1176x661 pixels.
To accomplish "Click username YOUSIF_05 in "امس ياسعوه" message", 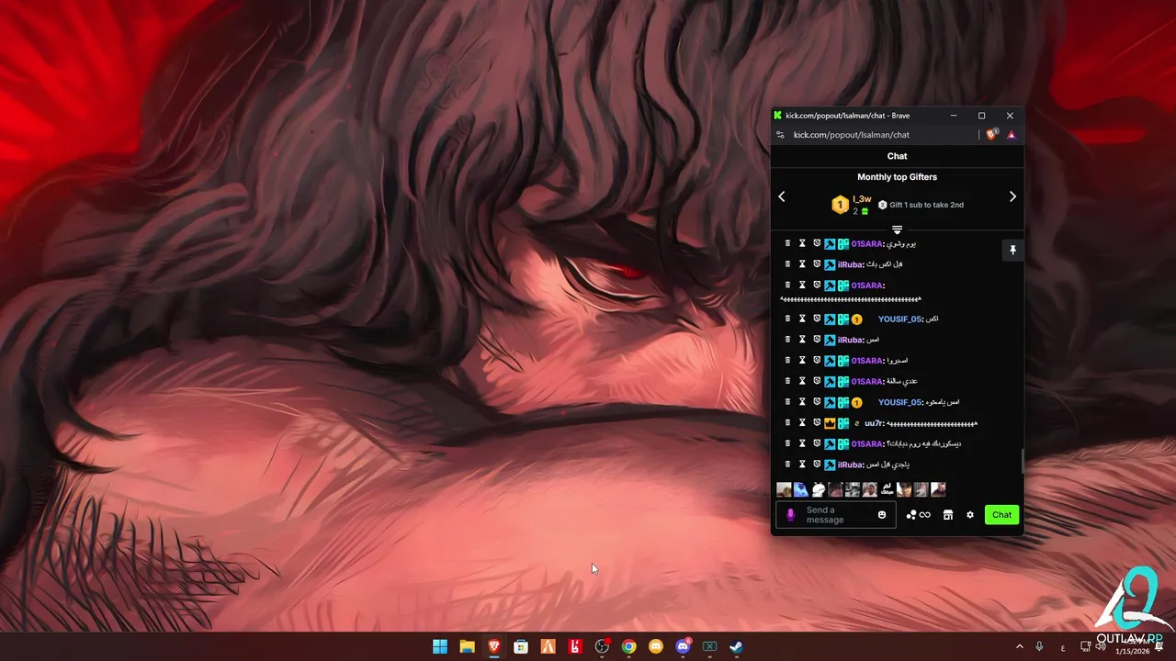I will tap(900, 402).
